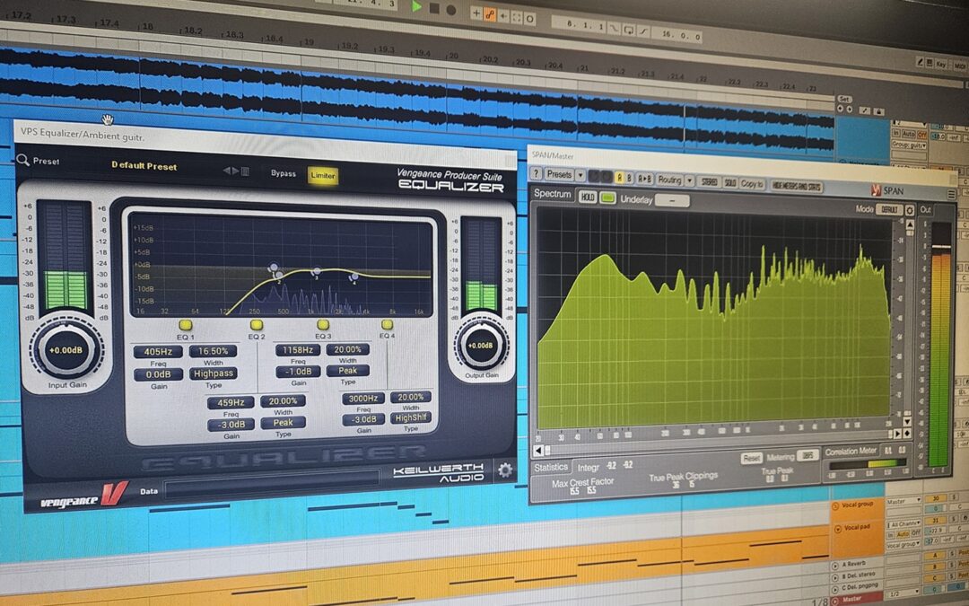
Task: Select the A state button in SPAN
Action: click(x=619, y=178)
